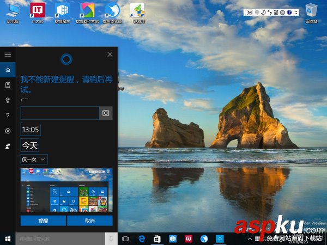Image resolution: width=327 pixels, height=245 pixels.
Task: Open IME help blue question icon
Action: (x=289, y=13)
